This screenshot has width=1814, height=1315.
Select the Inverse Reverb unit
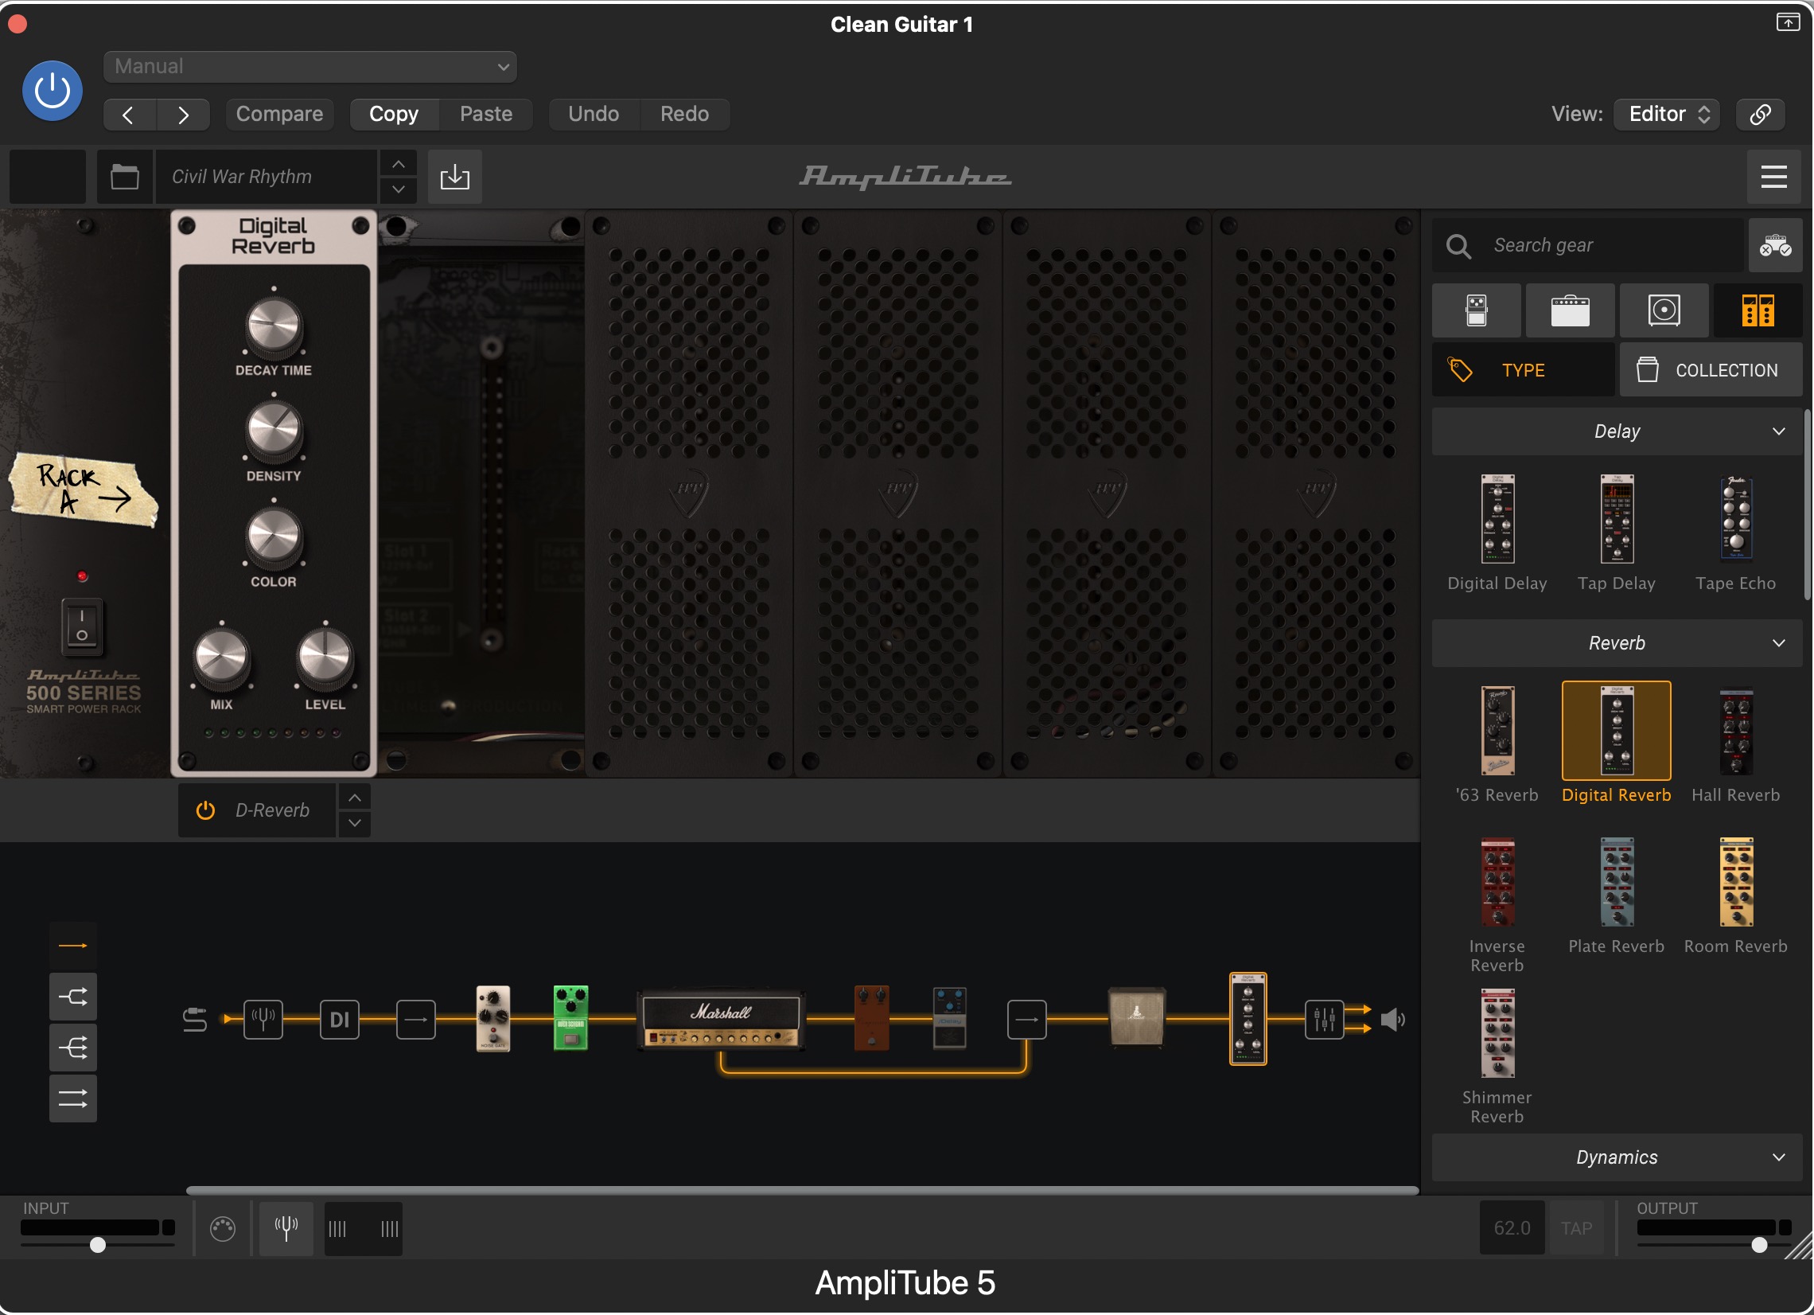pyautogui.click(x=1497, y=904)
